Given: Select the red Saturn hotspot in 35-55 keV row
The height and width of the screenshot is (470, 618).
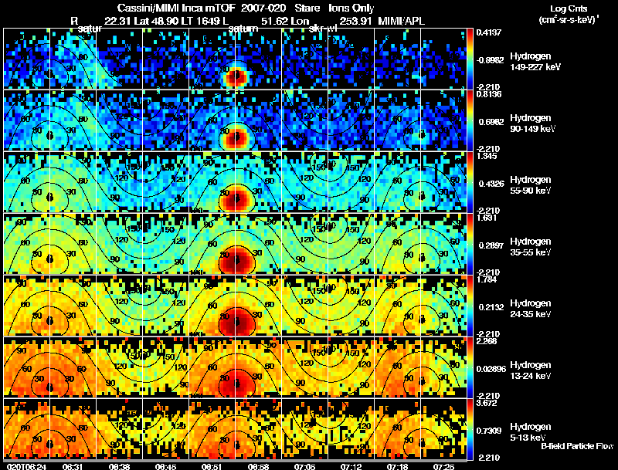Looking at the screenshot, I should pos(236,261).
